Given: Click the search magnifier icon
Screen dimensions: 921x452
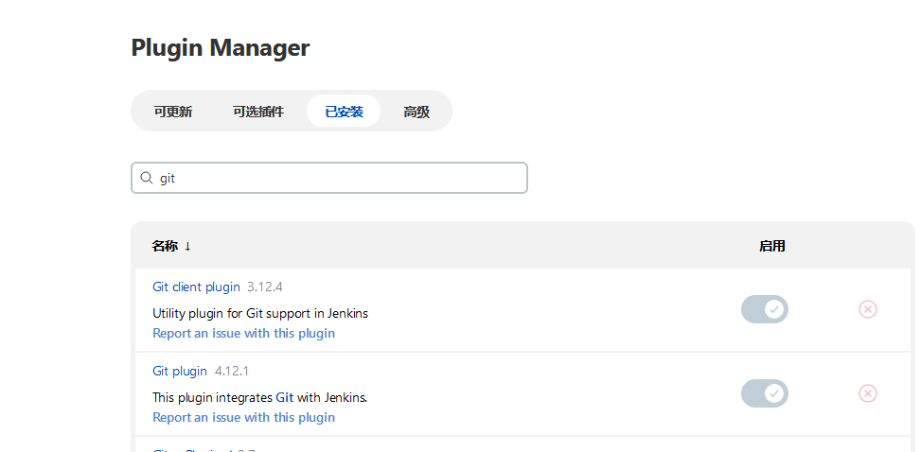Looking at the screenshot, I should click(147, 177).
